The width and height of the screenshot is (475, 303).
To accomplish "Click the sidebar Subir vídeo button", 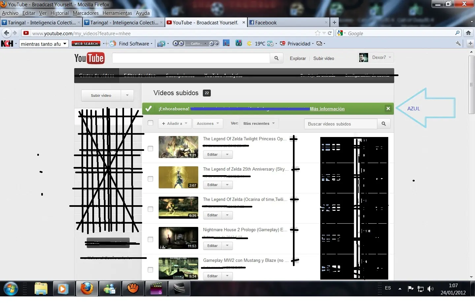I will 101,96.
